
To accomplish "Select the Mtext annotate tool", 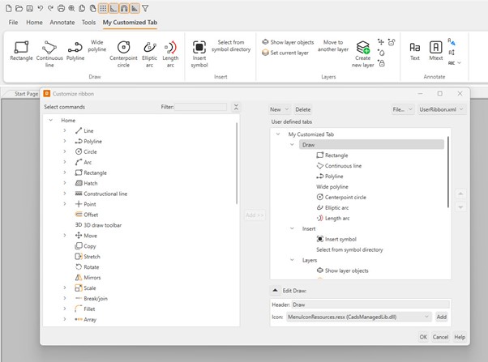I will point(435,50).
